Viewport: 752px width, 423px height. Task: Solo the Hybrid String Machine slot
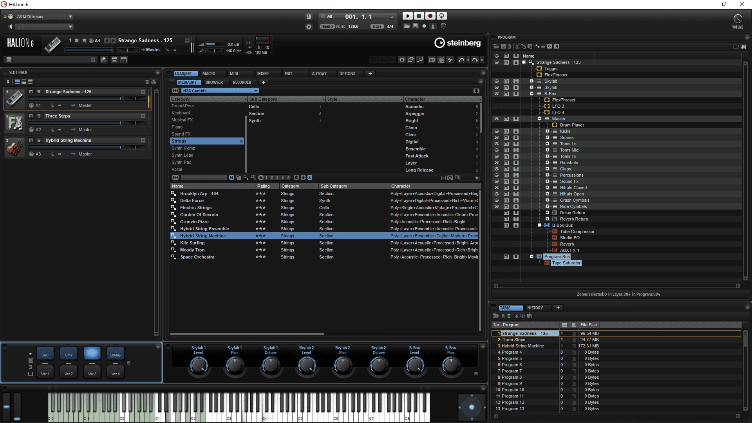pos(39,140)
